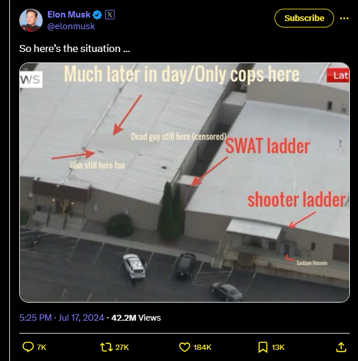This screenshot has width=358, height=361.
Task: Click the 7K replies count
Action: 41,347
